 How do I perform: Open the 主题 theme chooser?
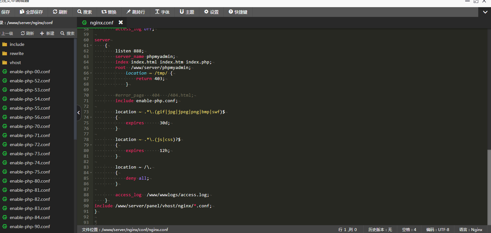pos(187,12)
